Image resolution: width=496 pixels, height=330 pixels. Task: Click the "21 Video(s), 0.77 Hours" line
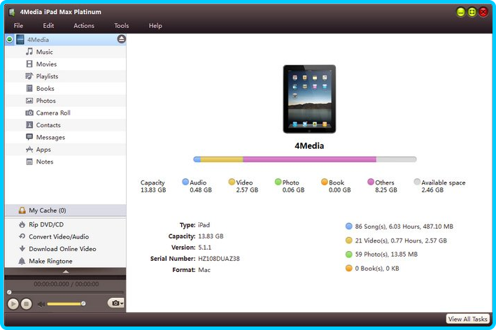click(x=401, y=241)
